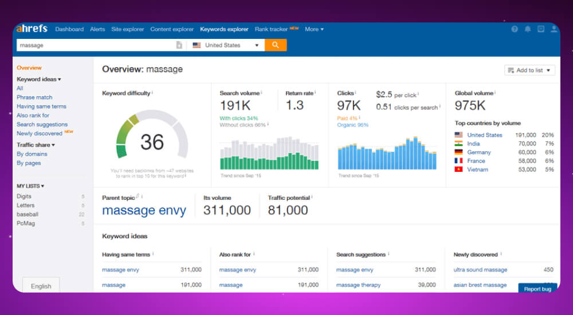Open Phrase match in sidebar

coord(34,97)
